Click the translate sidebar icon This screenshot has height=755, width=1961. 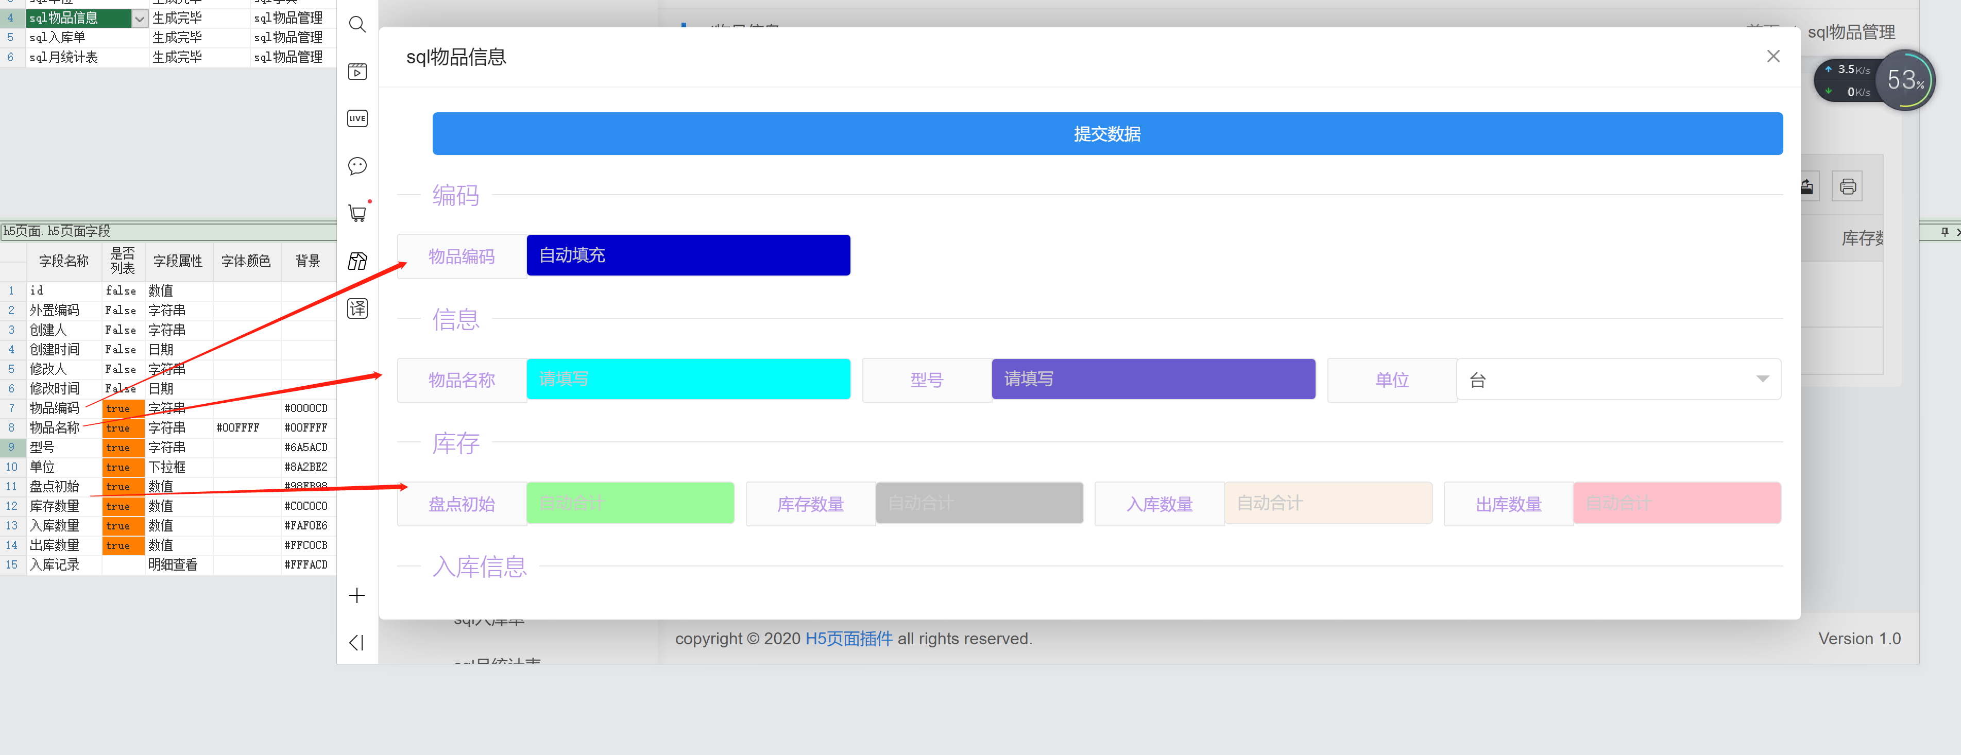click(357, 308)
